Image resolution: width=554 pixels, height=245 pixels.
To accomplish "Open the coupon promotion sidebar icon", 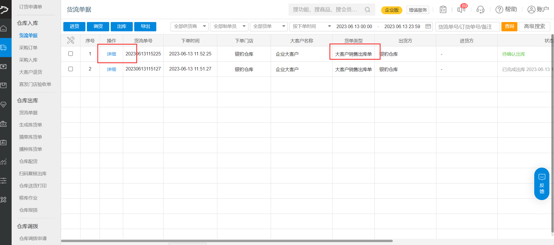I will coord(3,124).
